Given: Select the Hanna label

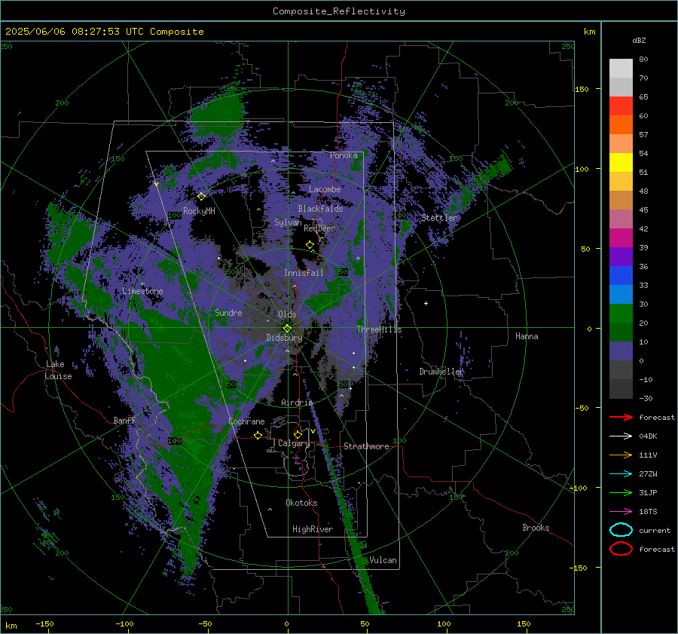Looking at the screenshot, I should coord(527,336).
